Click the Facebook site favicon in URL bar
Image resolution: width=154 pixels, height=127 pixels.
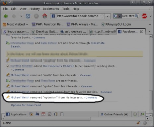(53, 16)
